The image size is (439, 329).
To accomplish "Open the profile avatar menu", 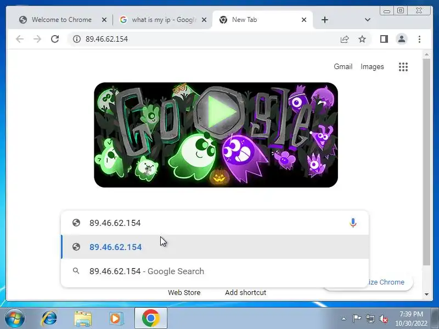I will coord(402,39).
